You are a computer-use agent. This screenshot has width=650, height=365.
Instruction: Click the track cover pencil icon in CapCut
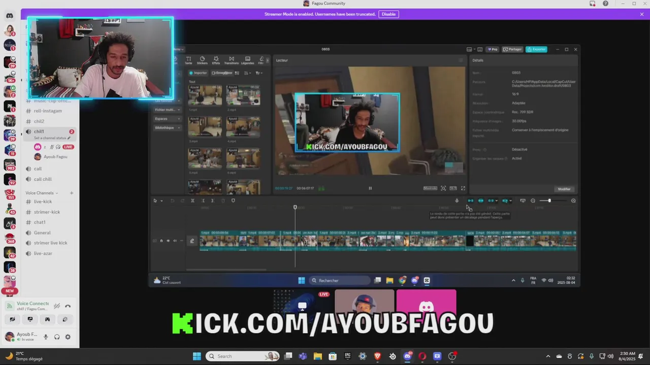192,241
